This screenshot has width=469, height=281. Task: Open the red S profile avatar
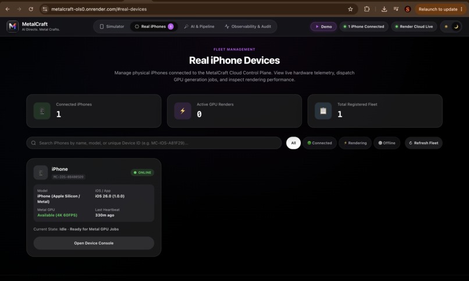407,9
